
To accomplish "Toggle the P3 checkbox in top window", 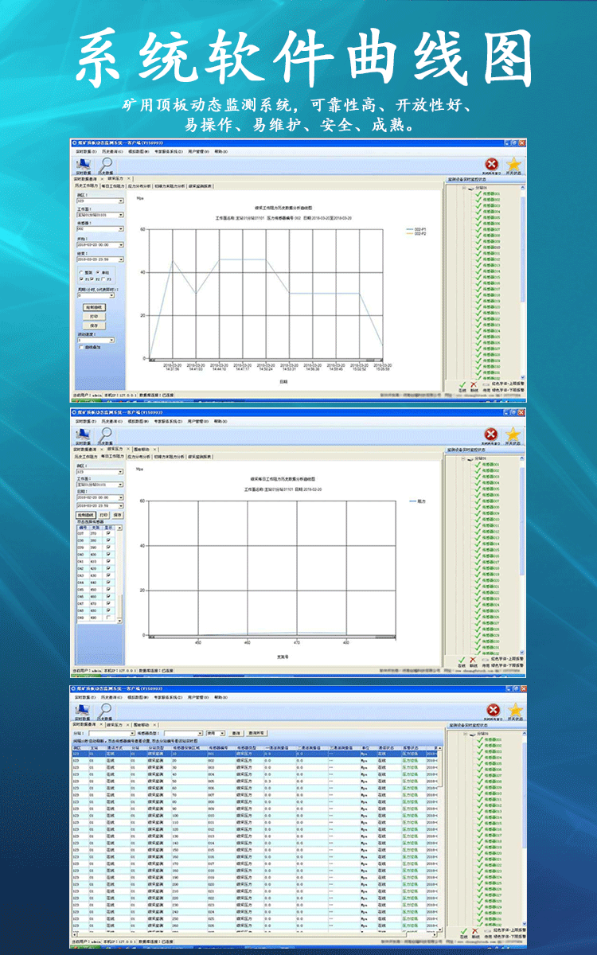I will [x=103, y=279].
